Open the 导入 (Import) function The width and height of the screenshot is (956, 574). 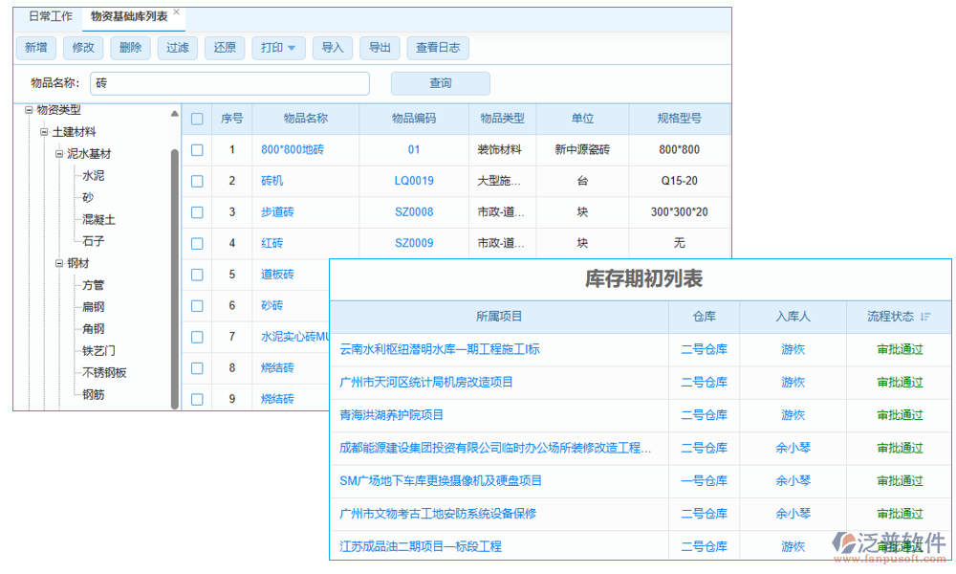pos(332,47)
